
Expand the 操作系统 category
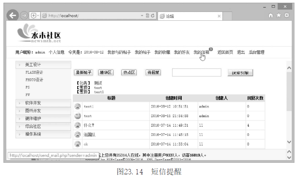(x=43, y=134)
